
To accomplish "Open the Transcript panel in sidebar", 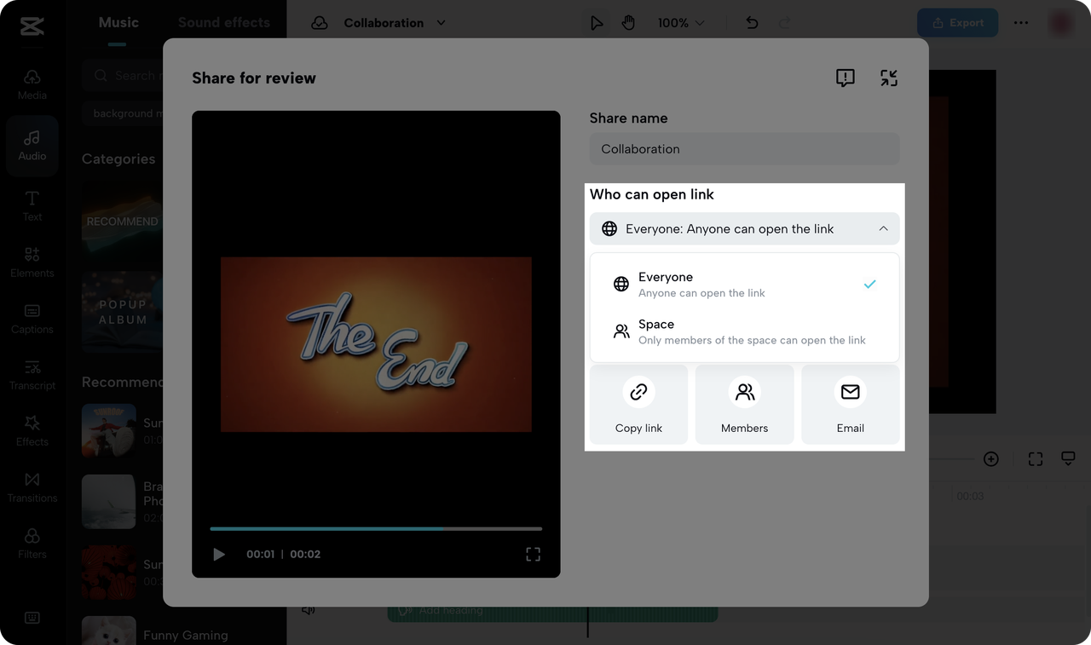I will (x=32, y=375).
